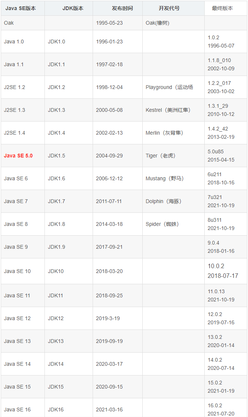The height and width of the screenshot is (417, 248).
Task: Click the JDK版本 column header
Action: coord(73,8)
